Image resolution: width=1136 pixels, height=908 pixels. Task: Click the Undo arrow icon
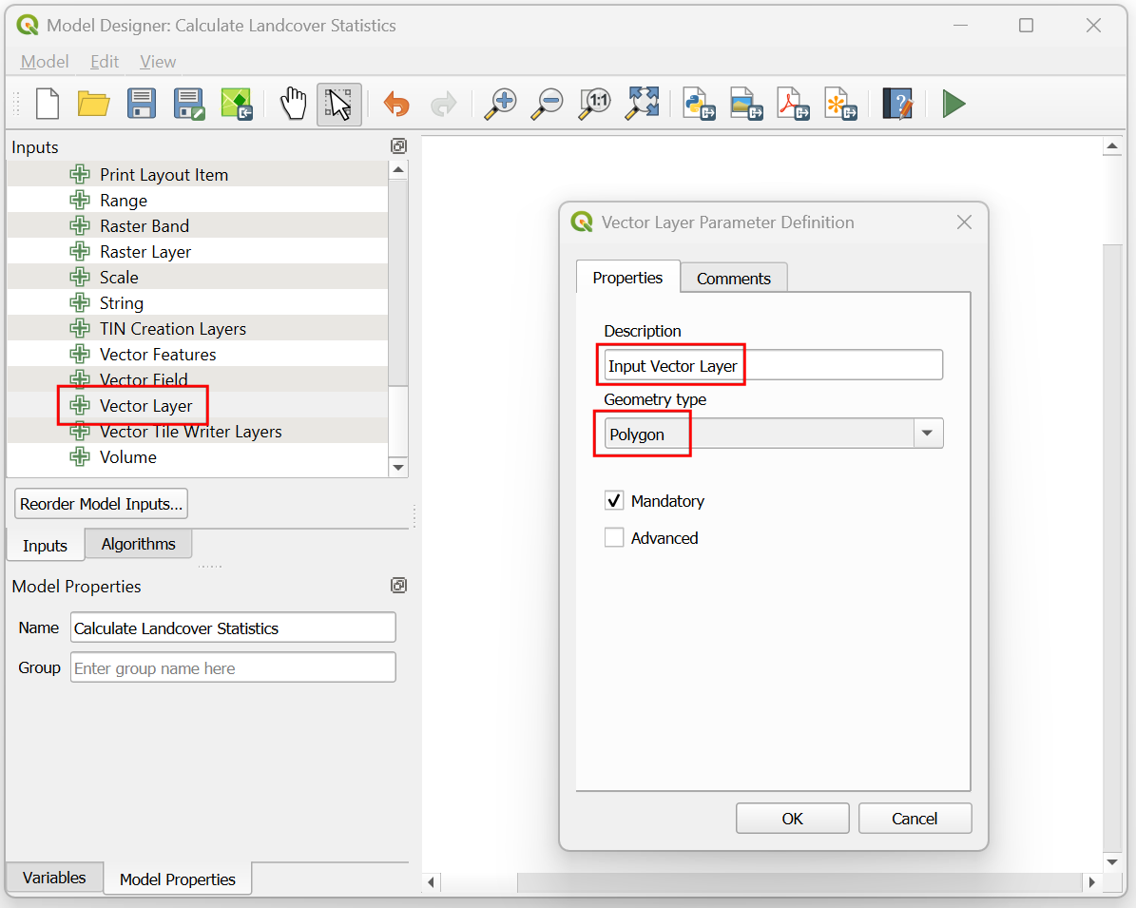click(396, 104)
